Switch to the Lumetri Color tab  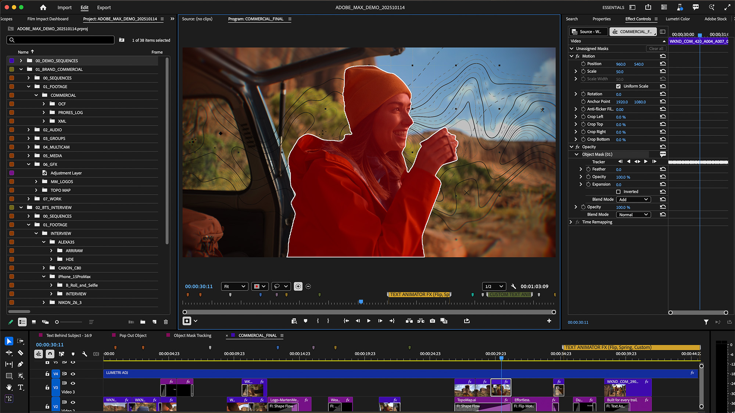pyautogui.click(x=678, y=19)
